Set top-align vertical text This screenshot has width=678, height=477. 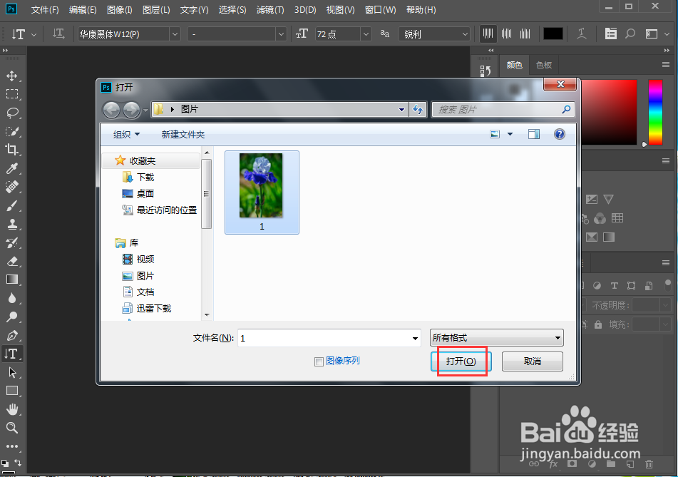[488, 34]
